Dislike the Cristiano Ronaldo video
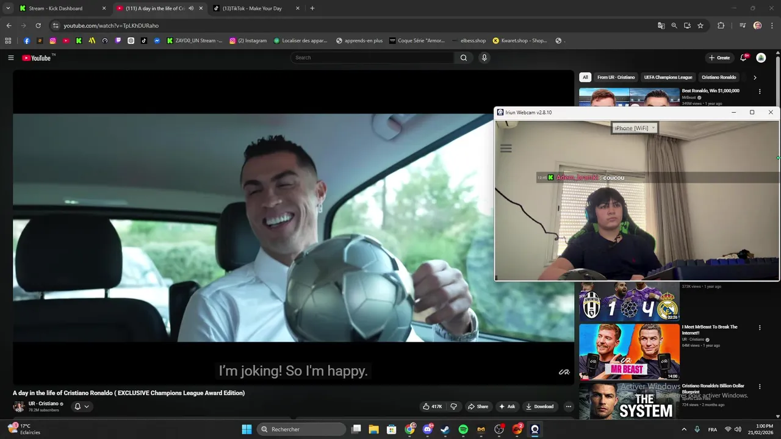 (x=453, y=407)
